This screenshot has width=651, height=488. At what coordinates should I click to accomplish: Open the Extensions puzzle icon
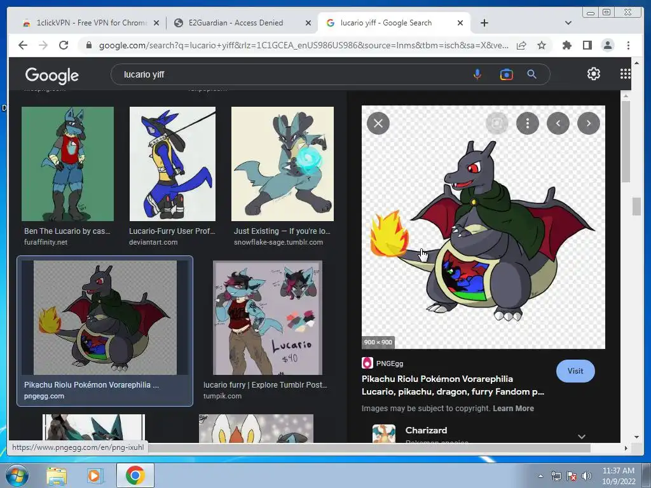[566, 45]
